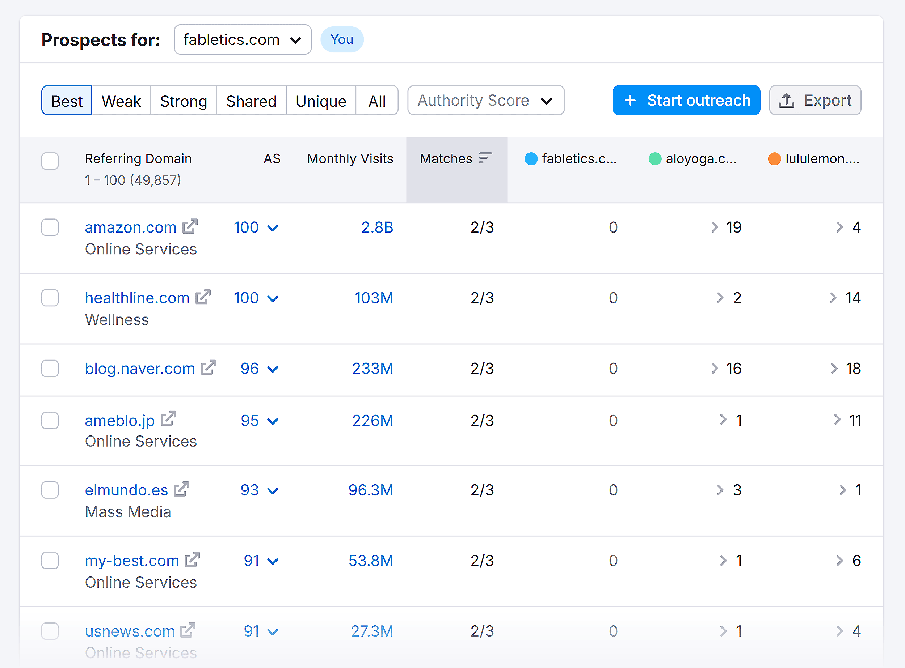
Task: Click the chevron beside aloyoga count 19
Action: click(715, 227)
